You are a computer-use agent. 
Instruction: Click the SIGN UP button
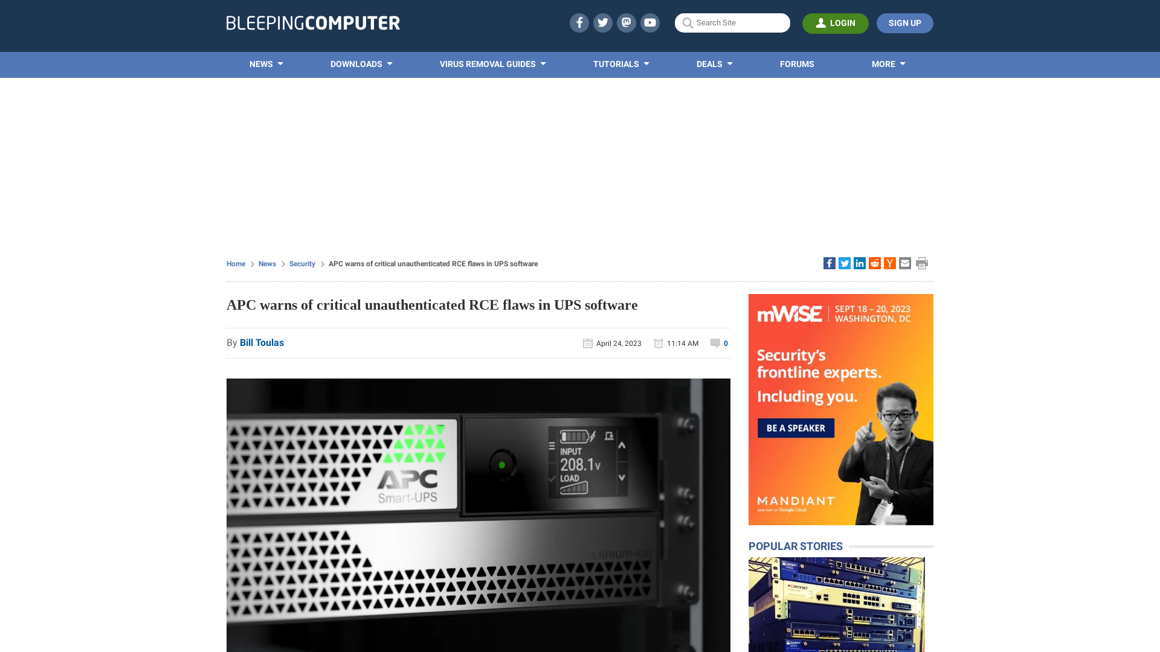904,23
